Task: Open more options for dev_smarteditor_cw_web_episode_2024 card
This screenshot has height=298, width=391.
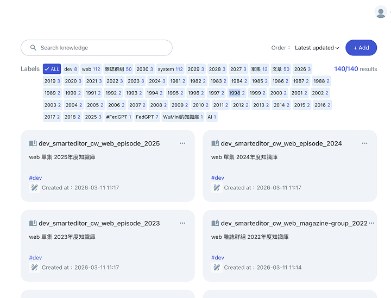Action: pyautogui.click(x=364, y=143)
